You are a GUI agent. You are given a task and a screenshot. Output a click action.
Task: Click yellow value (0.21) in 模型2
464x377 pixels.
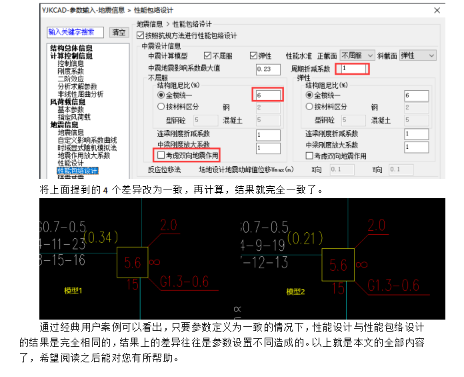point(305,238)
